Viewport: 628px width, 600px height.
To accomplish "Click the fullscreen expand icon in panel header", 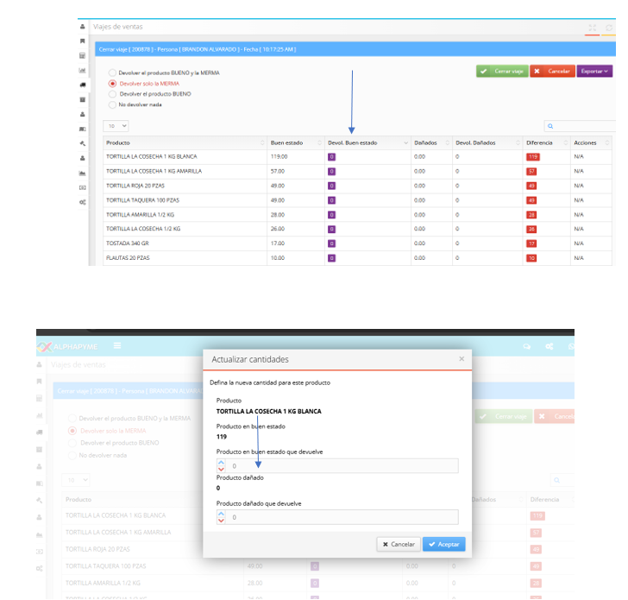I will pos(592,28).
